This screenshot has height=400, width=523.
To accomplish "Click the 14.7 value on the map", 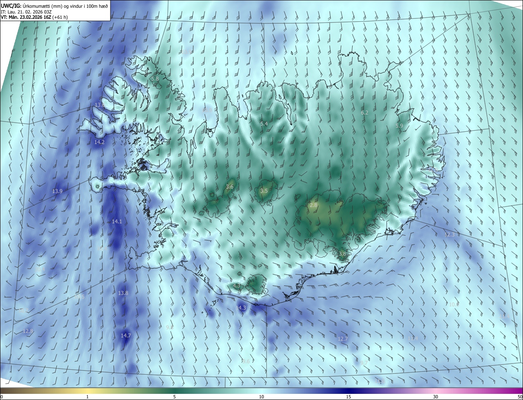I will click(x=126, y=335).
